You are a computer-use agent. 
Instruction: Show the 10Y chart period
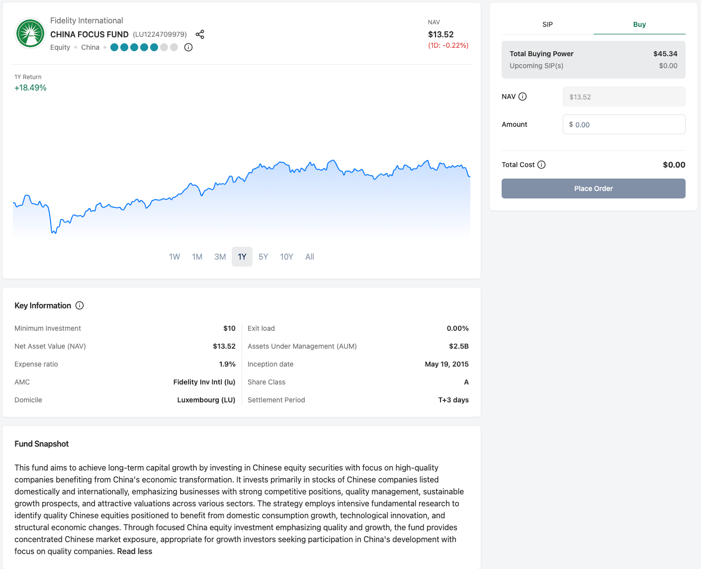tap(286, 257)
